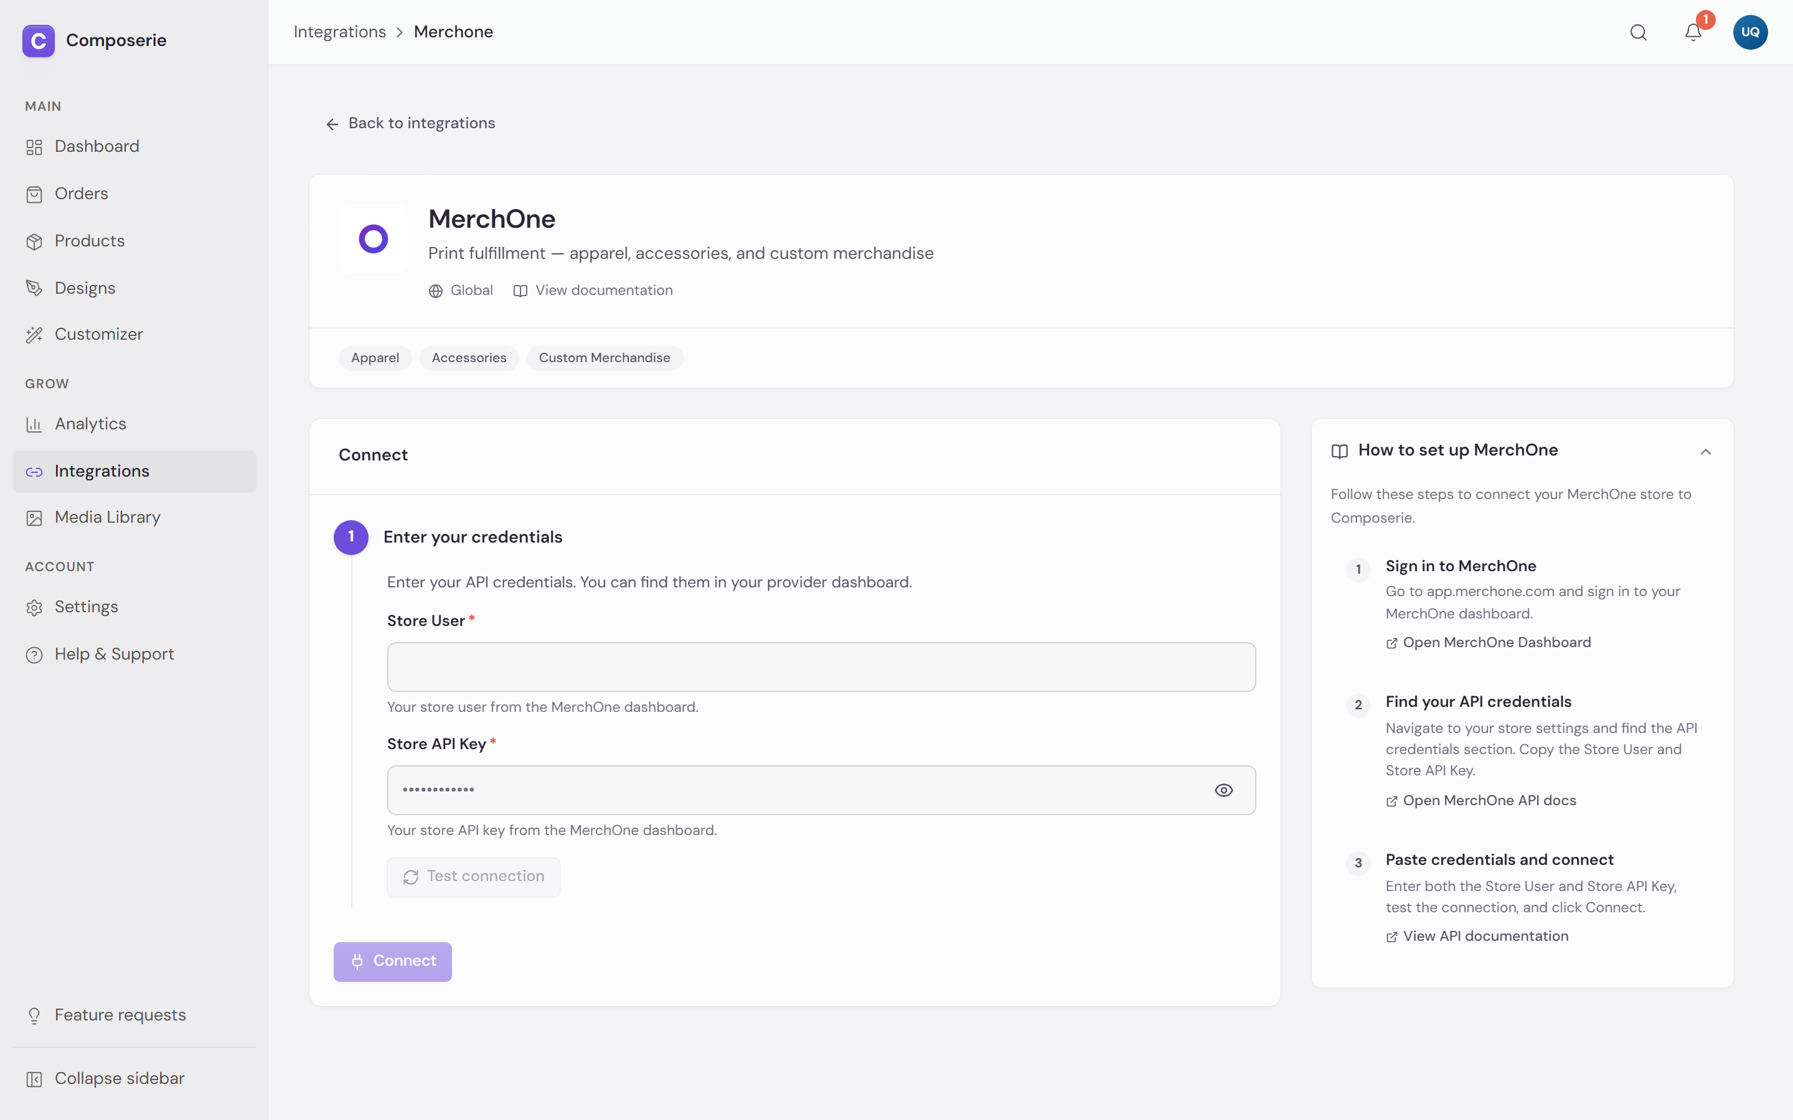Screen dimensions: 1793x1120
Task: Click the Apparel tag chip
Action: click(375, 358)
